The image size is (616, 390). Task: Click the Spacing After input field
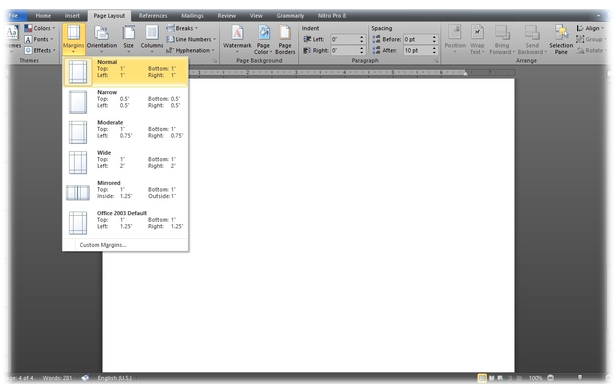tap(417, 50)
